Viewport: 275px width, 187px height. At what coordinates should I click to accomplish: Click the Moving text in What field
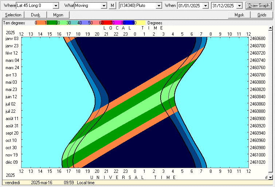click(82, 5)
